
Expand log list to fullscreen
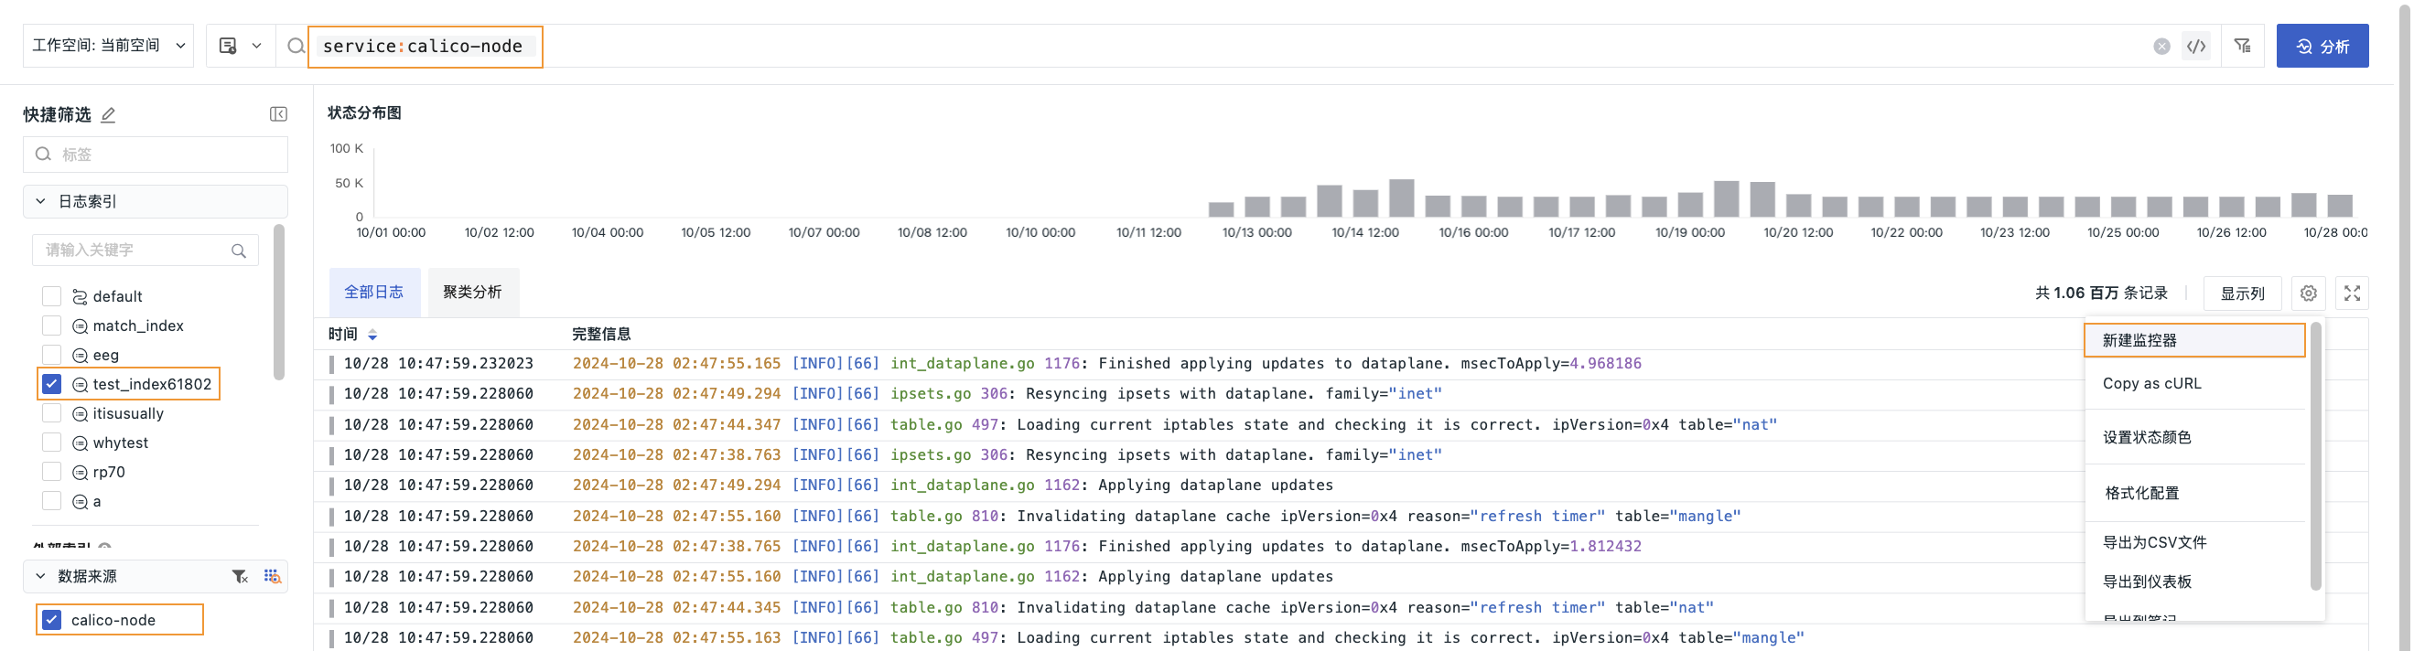tap(2352, 293)
